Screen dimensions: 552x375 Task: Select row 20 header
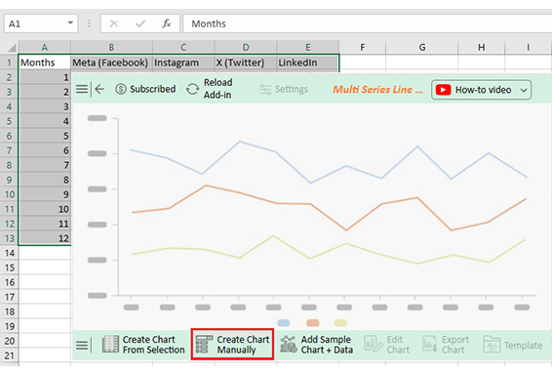(x=9, y=341)
